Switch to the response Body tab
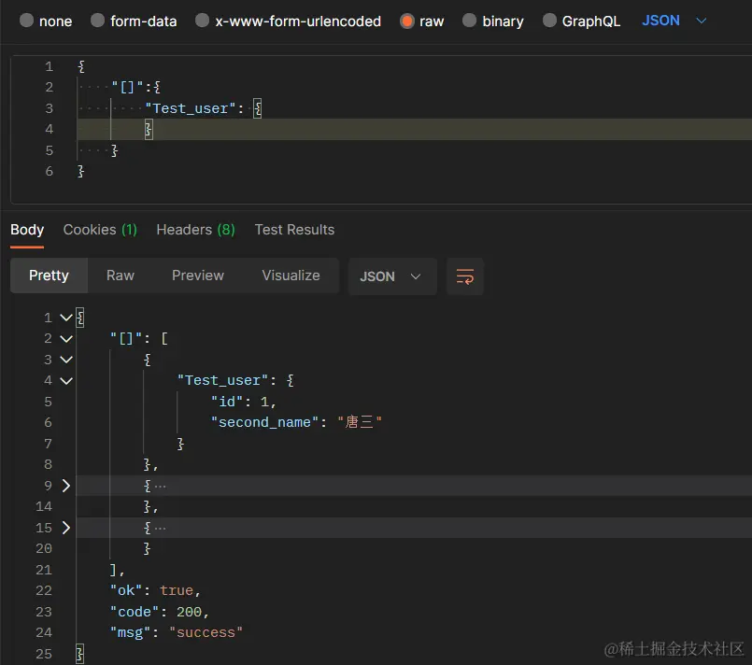The width and height of the screenshot is (752, 665). pyautogui.click(x=27, y=230)
